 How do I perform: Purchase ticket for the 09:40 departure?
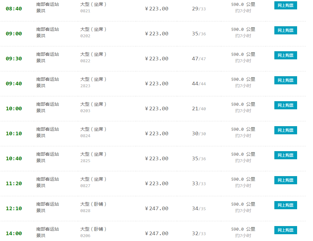(x=285, y=80)
